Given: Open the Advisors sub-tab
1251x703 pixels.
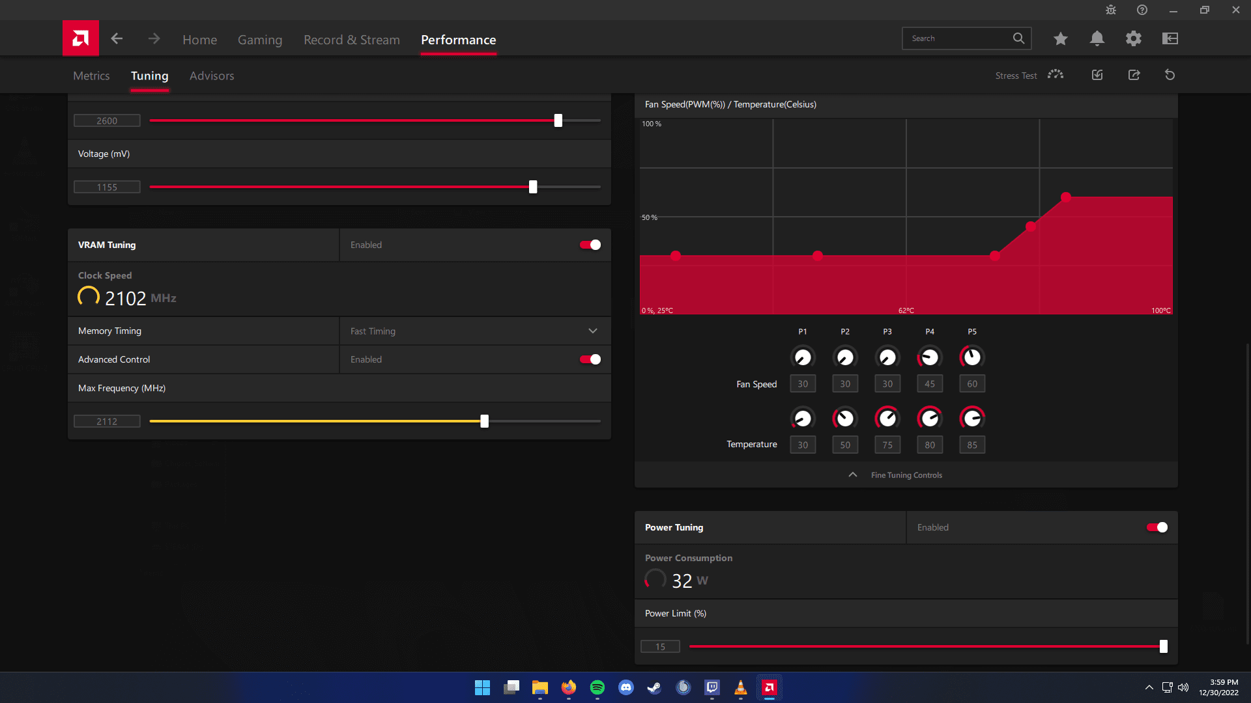Looking at the screenshot, I should pos(212,76).
